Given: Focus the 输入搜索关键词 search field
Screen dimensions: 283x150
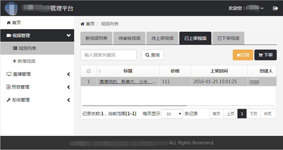Looking at the screenshot, I should coord(109,55).
